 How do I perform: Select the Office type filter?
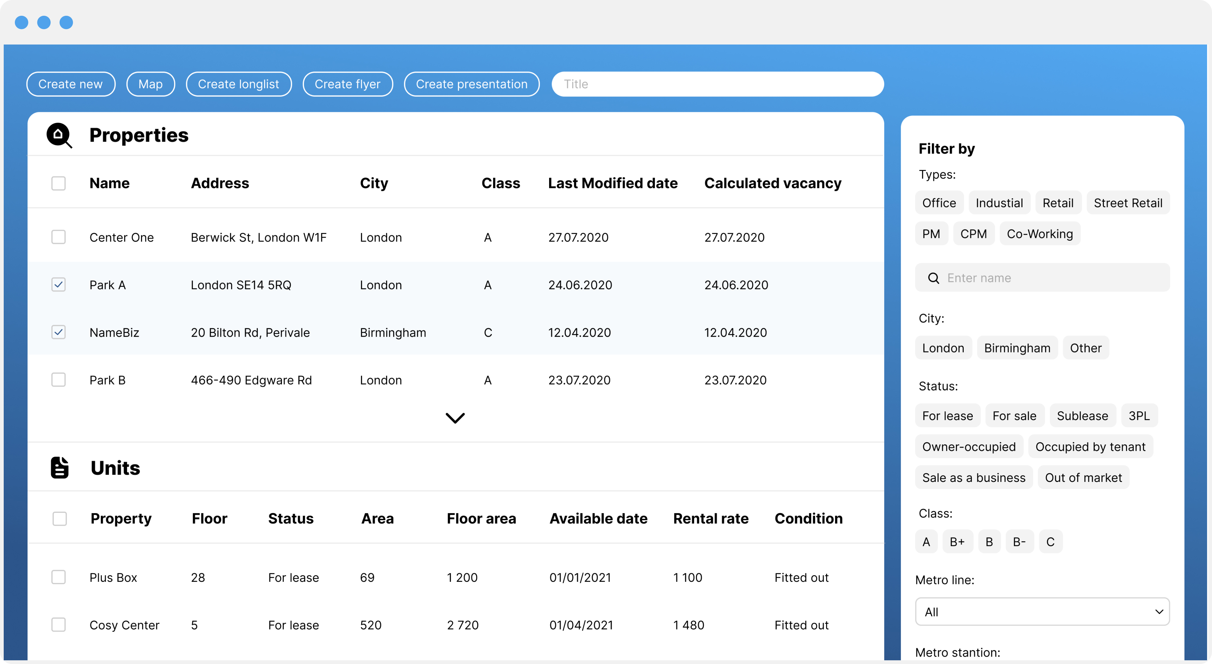coord(939,203)
